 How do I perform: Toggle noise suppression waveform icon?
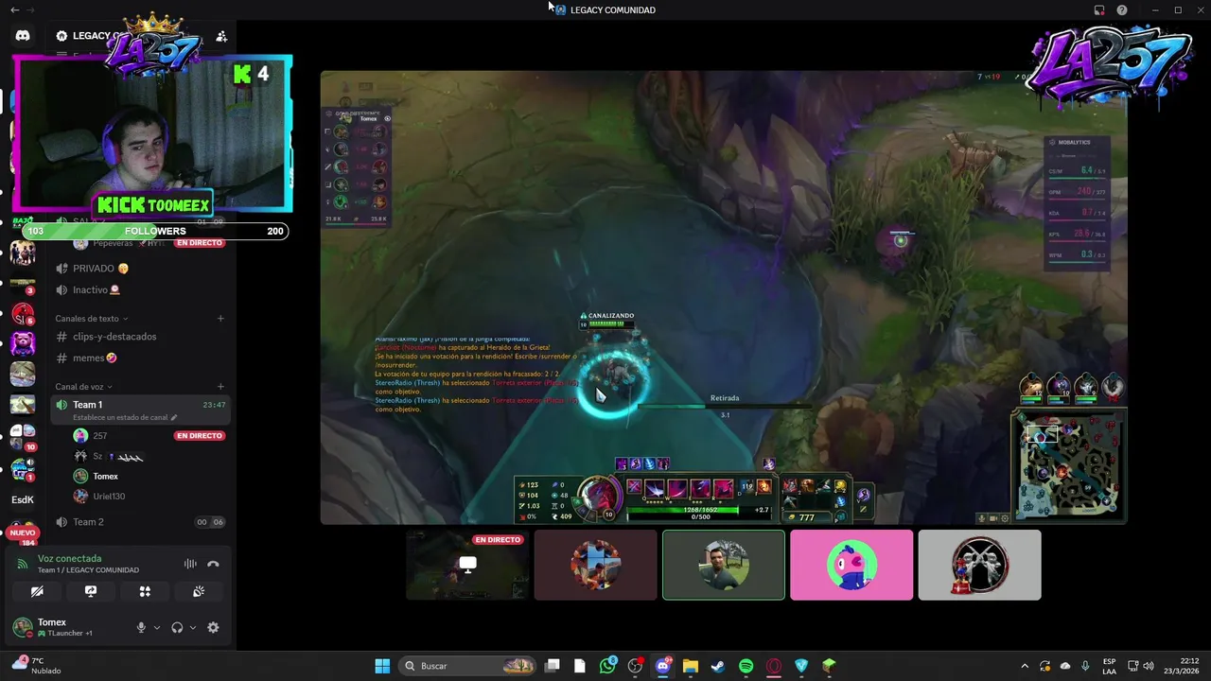pyautogui.click(x=190, y=564)
